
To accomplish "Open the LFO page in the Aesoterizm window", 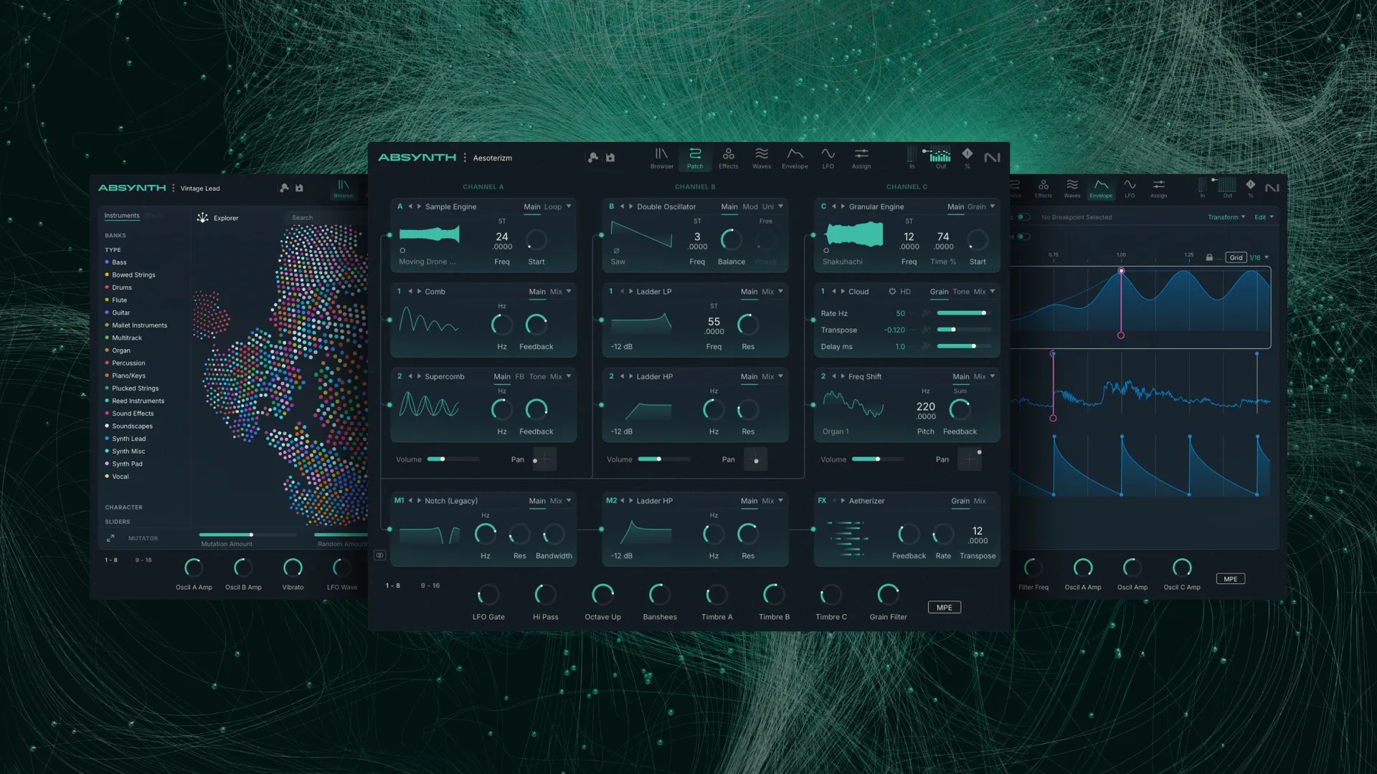I will [x=828, y=158].
